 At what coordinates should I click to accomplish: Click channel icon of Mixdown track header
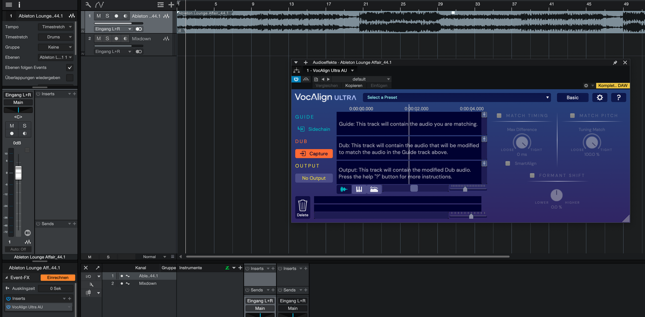click(x=166, y=38)
